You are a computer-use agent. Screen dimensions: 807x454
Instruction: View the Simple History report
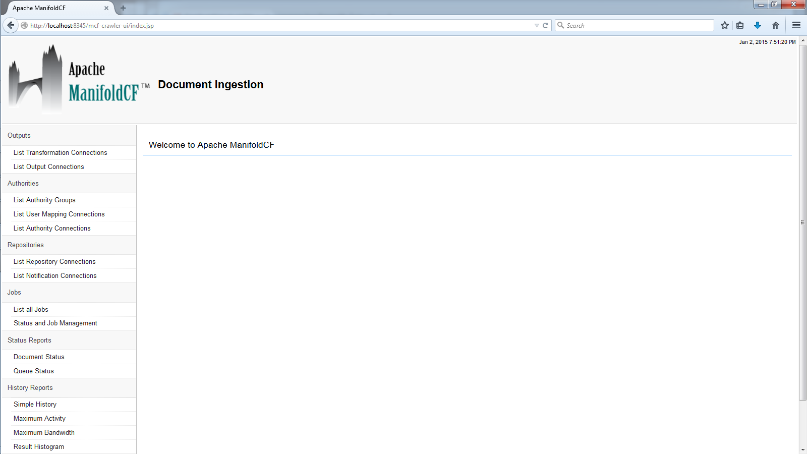[x=35, y=405]
